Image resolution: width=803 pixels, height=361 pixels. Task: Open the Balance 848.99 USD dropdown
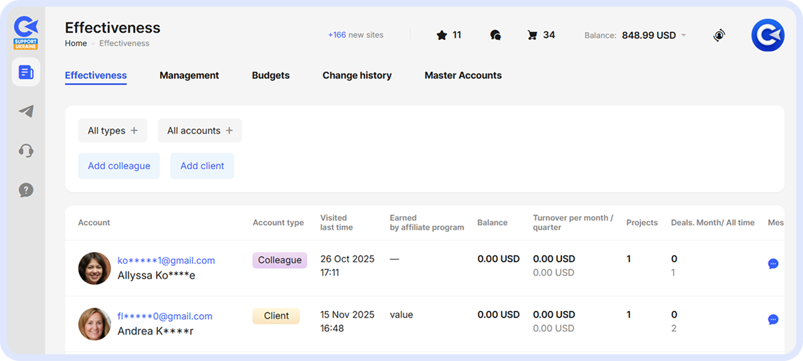(x=635, y=35)
